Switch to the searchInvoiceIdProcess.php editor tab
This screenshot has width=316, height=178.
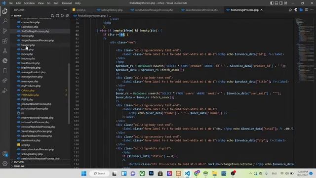(x=201, y=10)
